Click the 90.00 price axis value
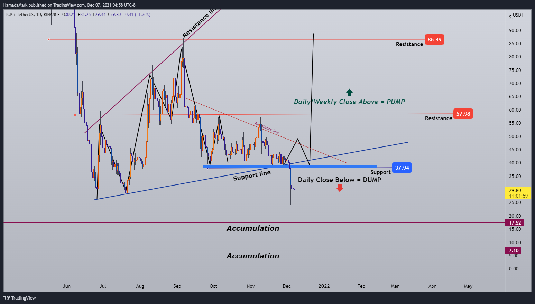This screenshot has width=535, height=304. (515, 30)
